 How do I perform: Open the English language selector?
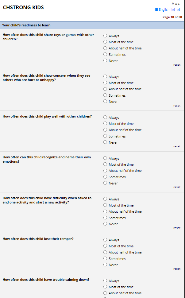tap(164, 10)
